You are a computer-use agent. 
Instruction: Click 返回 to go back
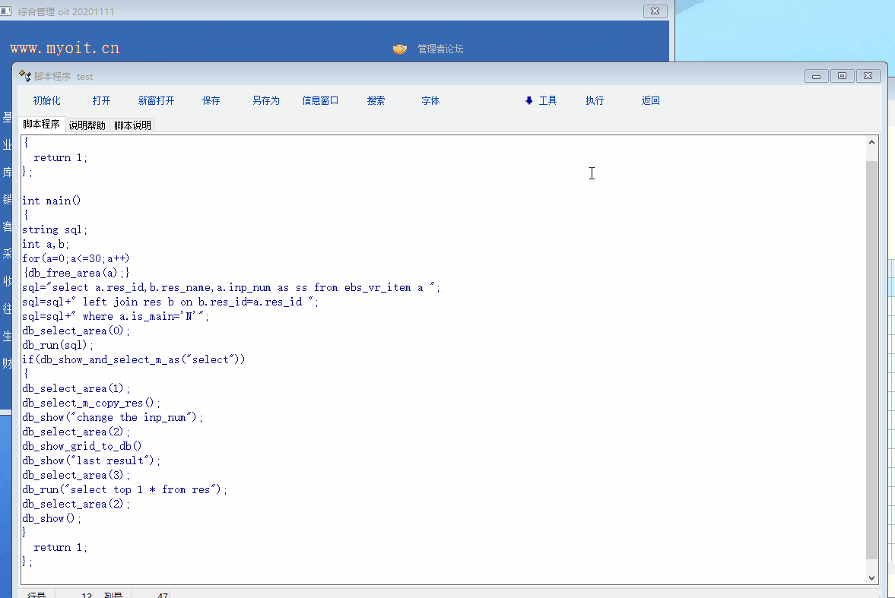point(650,100)
